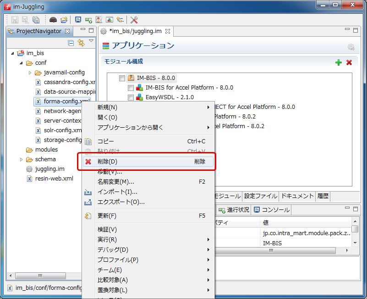Close the ProjectNavigator tab
The height and width of the screenshot is (299, 367).
(x=67, y=31)
